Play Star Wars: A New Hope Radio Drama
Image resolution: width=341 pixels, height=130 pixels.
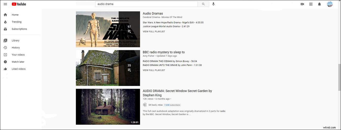point(173,23)
